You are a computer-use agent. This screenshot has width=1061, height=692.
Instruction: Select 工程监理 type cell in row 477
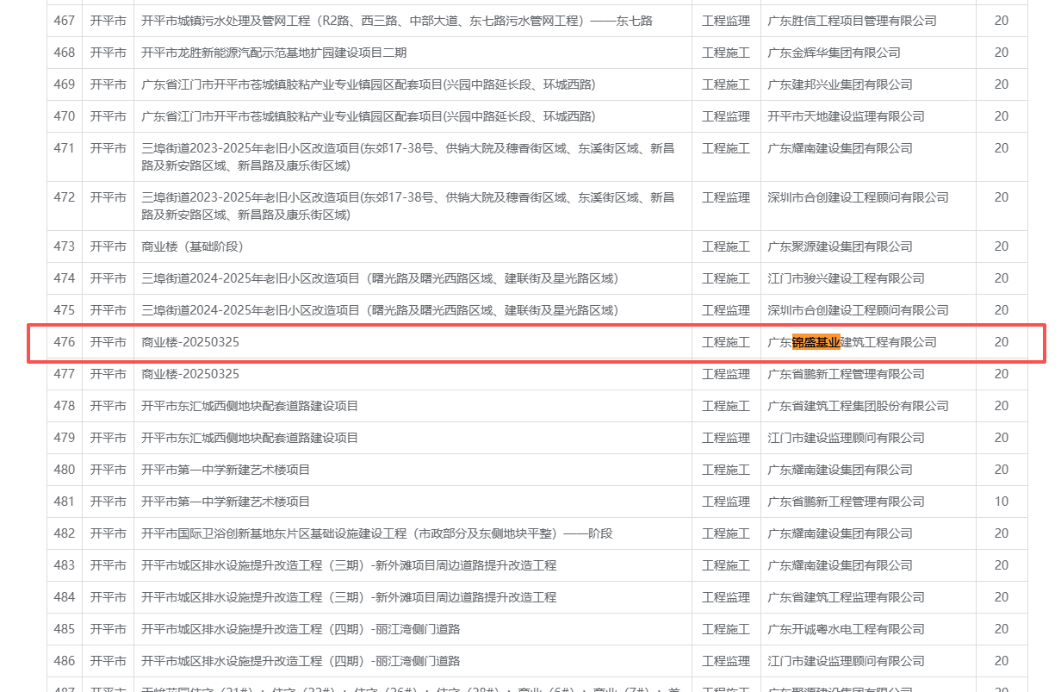coord(725,374)
